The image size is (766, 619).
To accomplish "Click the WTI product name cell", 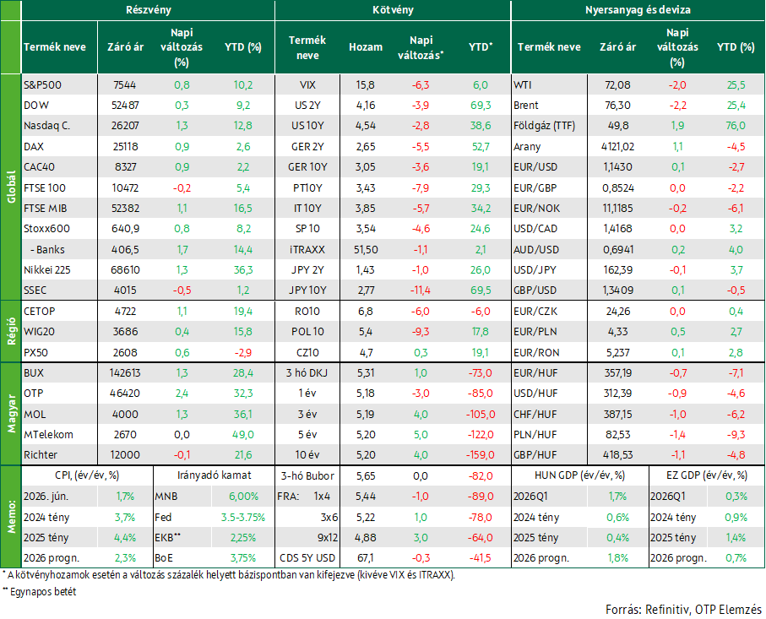I will 549,84.
